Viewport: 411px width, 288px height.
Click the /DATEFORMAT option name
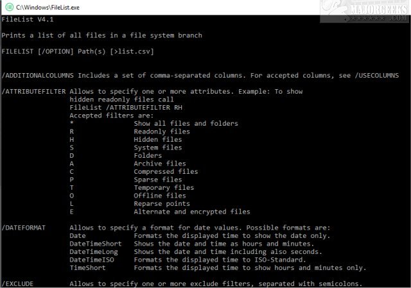coord(23,228)
